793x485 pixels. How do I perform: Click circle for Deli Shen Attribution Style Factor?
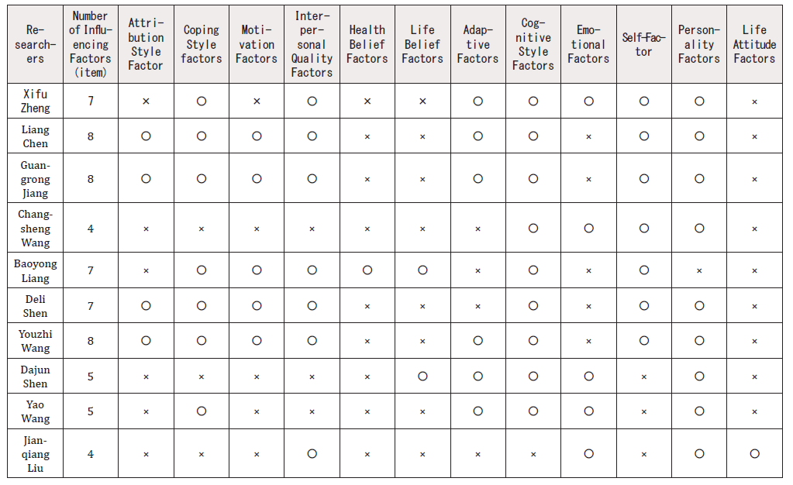coord(146,305)
